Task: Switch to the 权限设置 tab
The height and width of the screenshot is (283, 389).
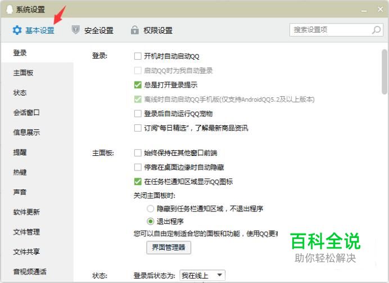Action: [152, 30]
